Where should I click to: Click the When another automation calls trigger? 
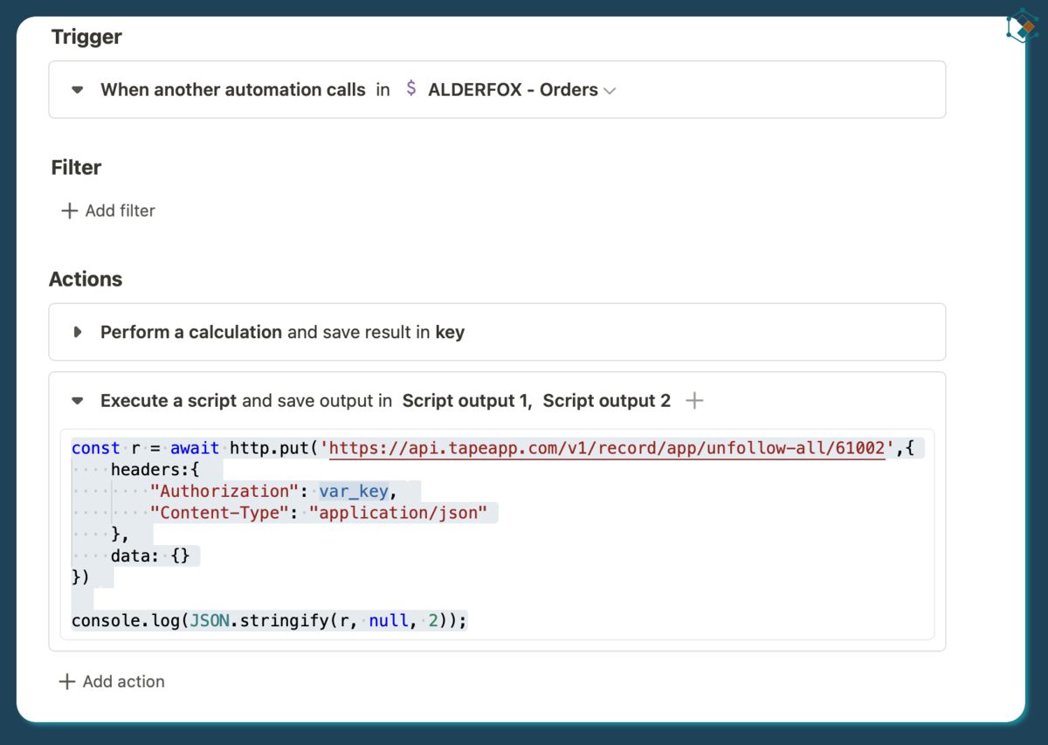(x=232, y=89)
